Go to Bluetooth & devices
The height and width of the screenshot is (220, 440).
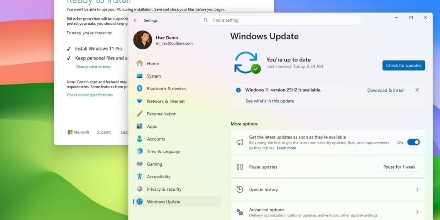[177, 89]
